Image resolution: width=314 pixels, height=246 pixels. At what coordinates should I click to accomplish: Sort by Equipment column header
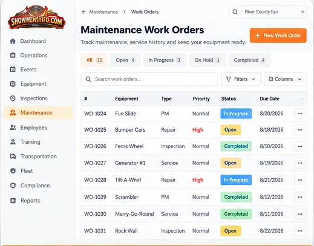pyautogui.click(x=126, y=99)
